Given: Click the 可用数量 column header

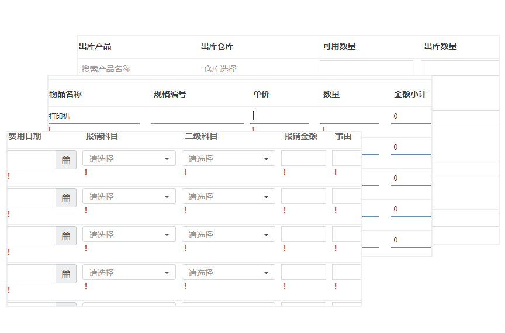Looking at the screenshot, I should [340, 46].
